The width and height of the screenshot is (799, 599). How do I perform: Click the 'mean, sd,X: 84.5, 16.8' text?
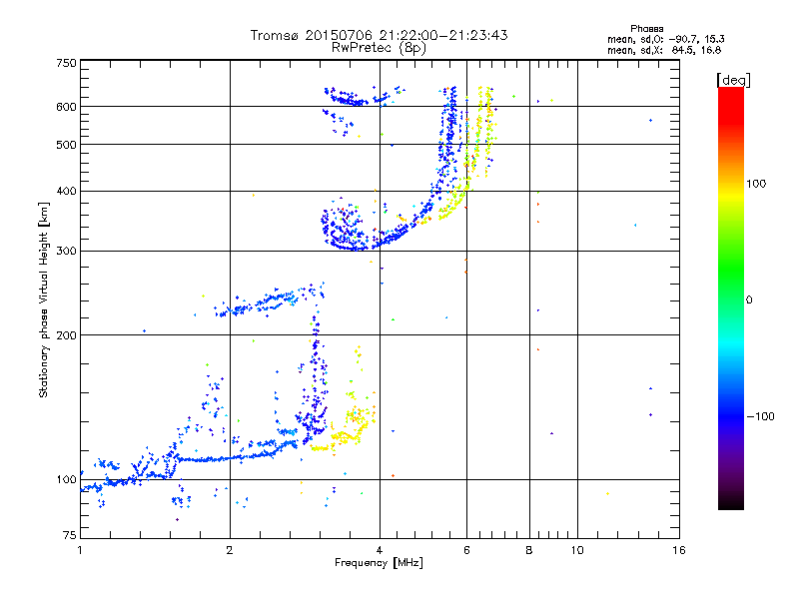pyautogui.click(x=664, y=50)
